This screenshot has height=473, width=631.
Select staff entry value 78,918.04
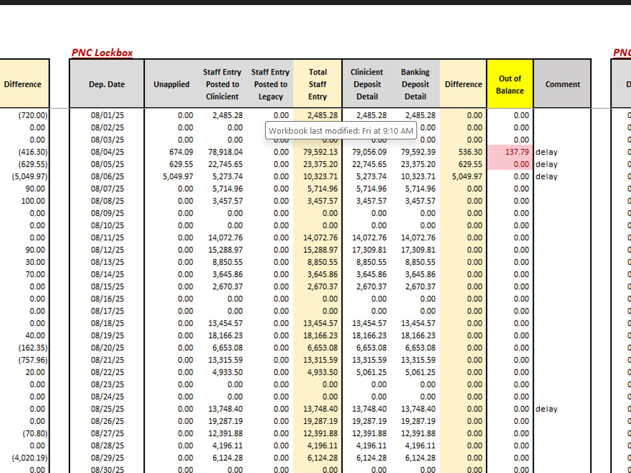pos(225,152)
